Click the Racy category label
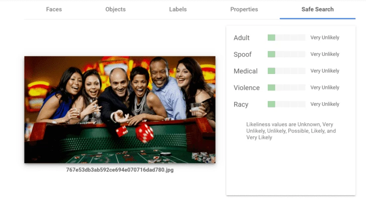366x201 pixels. (241, 104)
